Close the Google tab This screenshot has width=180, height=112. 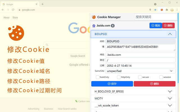(36, 4)
